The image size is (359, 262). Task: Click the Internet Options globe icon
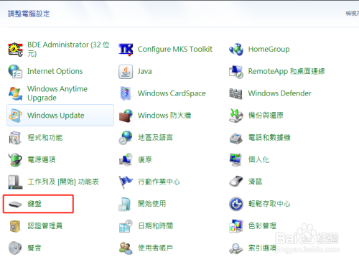[15, 71]
